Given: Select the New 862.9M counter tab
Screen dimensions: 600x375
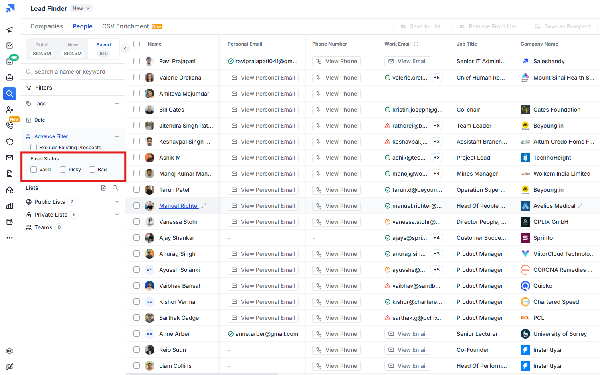Looking at the screenshot, I should [73, 49].
